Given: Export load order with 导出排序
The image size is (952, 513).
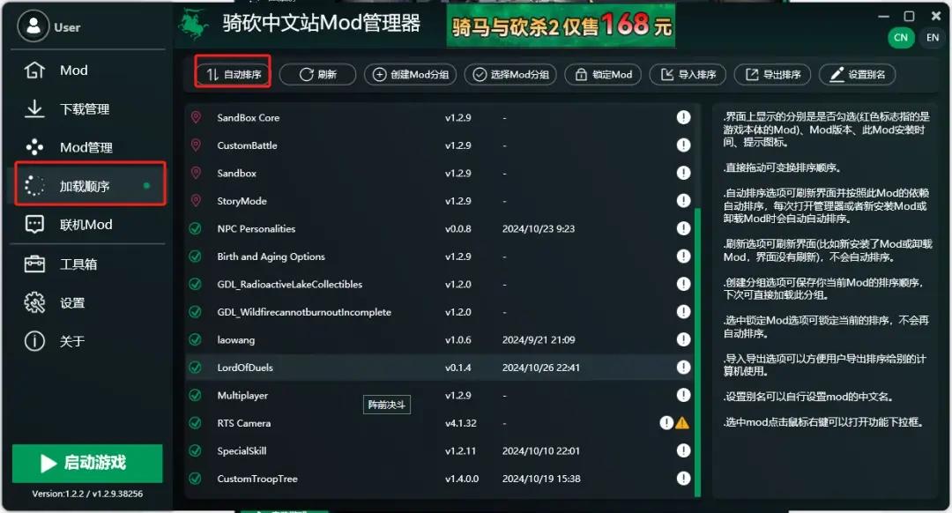Looking at the screenshot, I should click(772, 75).
